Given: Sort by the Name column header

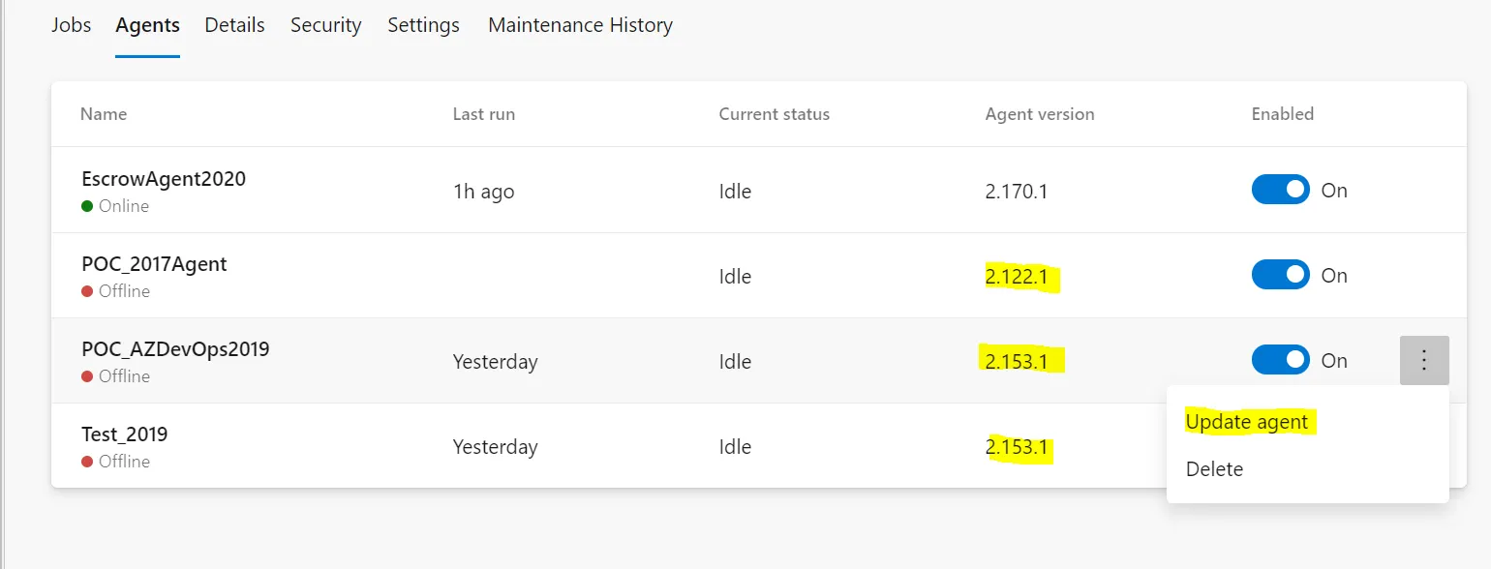Looking at the screenshot, I should 104,114.
